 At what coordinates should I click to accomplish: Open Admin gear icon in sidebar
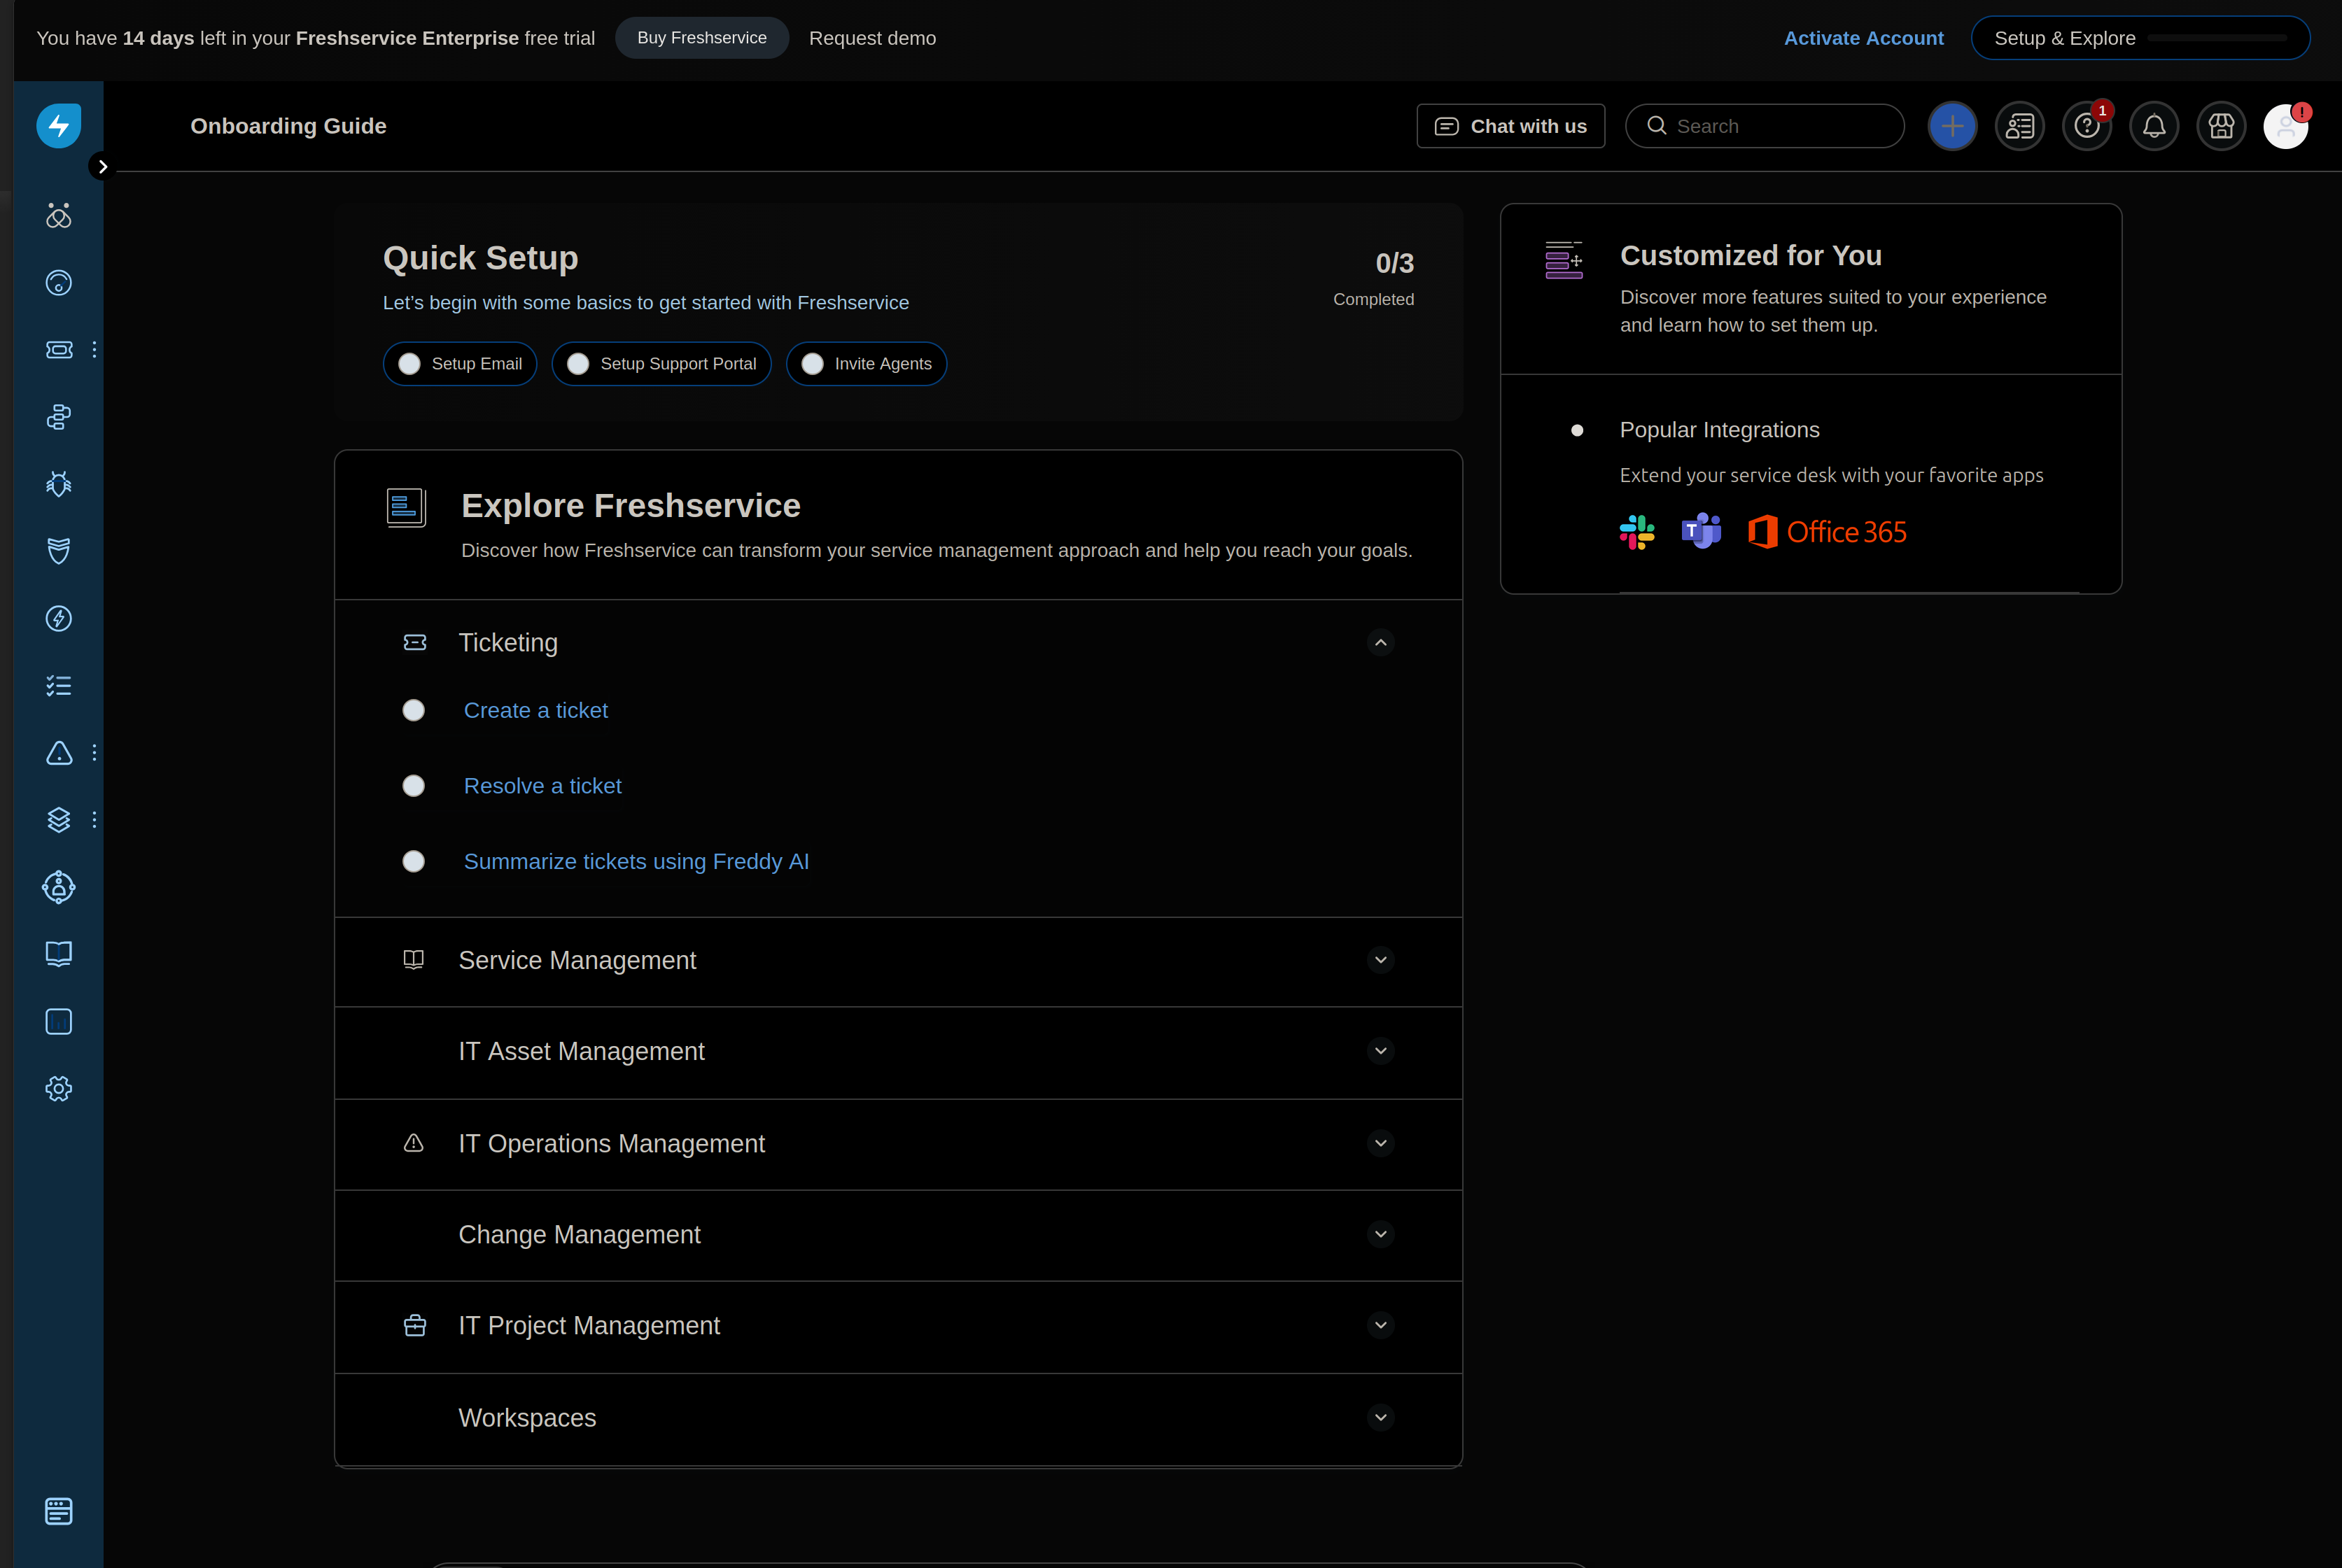pyautogui.click(x=59, y=1089)
